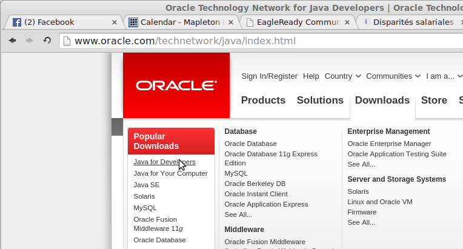The height and width of the screenshot is (249, 463).
Task: Close the Facebook tab
Action: coord(115,22)
